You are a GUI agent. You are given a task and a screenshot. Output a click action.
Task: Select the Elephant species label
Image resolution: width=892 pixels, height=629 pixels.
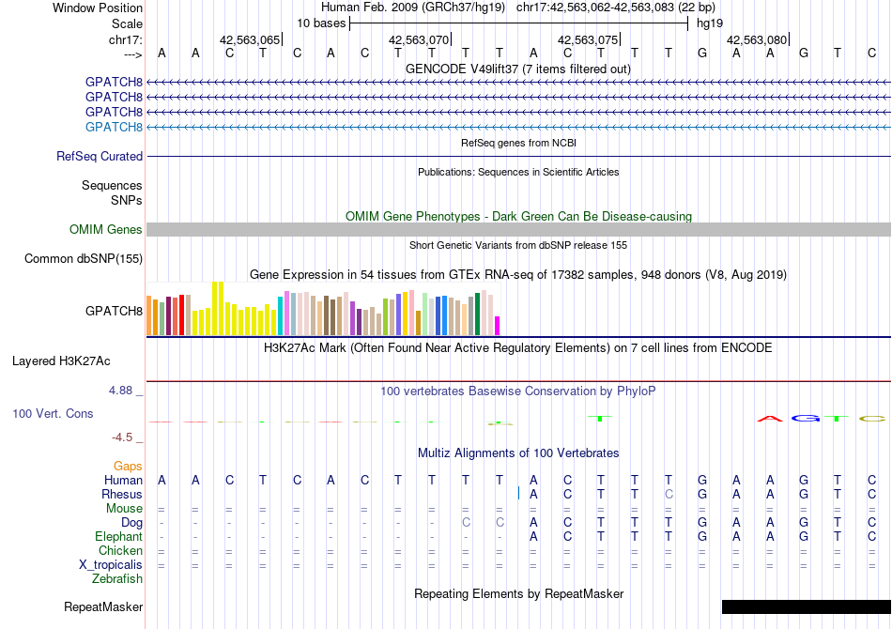(x=118, y=537)
